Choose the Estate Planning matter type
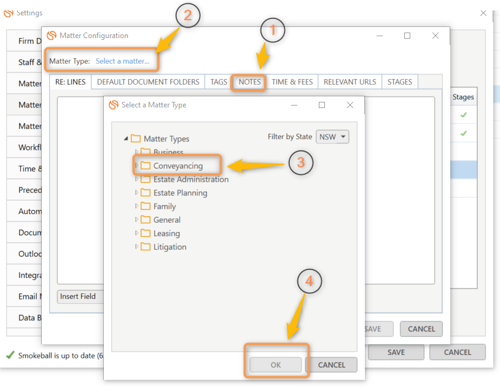500x386 pixels. click(x=180, y=193)
